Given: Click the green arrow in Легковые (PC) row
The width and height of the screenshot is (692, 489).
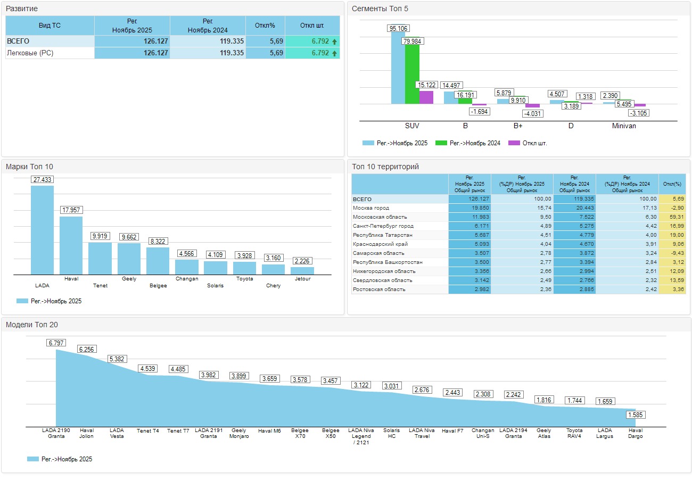Looking at the screenshot, I should click(x=334, y=53).
